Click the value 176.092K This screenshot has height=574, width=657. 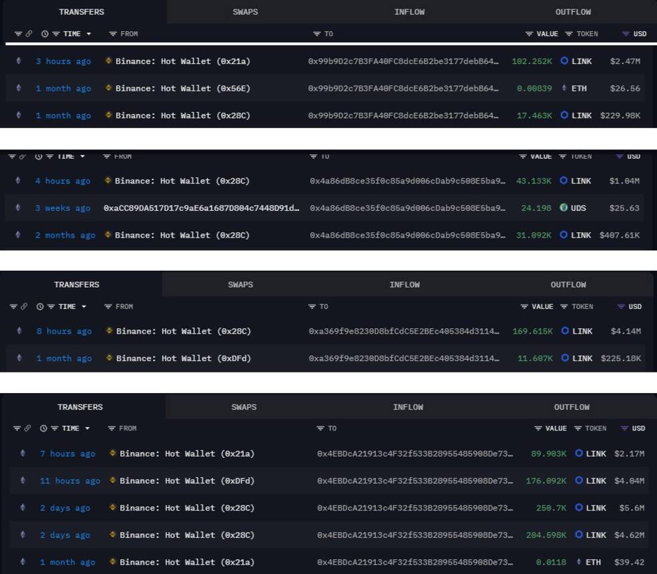[x=546, y=480]
